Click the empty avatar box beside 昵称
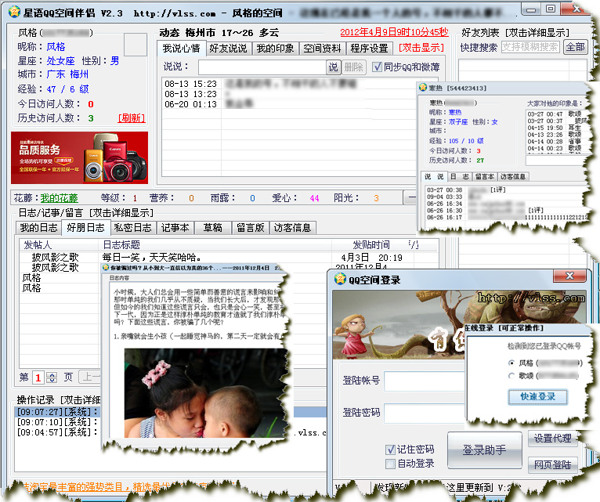 pos(136,45)
